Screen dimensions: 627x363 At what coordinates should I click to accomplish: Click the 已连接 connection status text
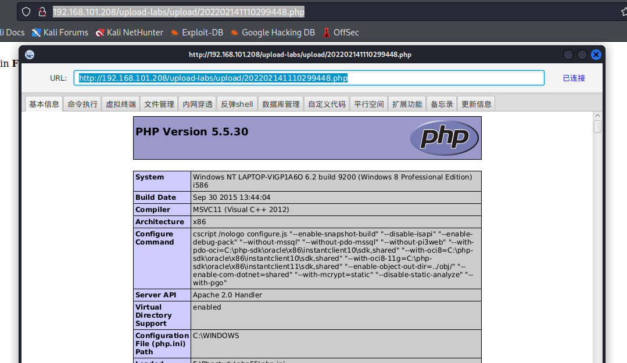point(574,78)
